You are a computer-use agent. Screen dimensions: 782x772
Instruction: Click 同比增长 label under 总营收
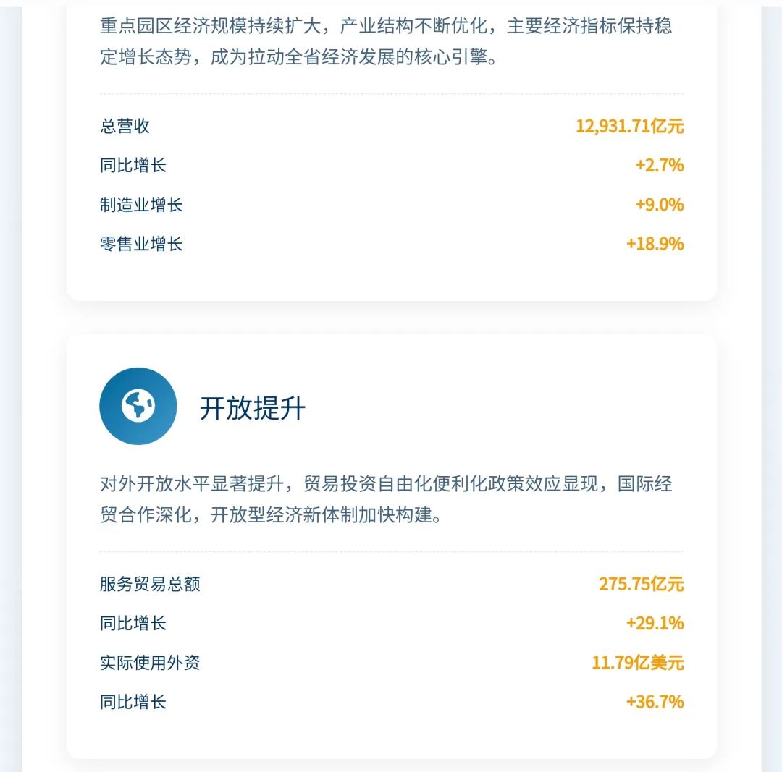(x=133, y=165)
